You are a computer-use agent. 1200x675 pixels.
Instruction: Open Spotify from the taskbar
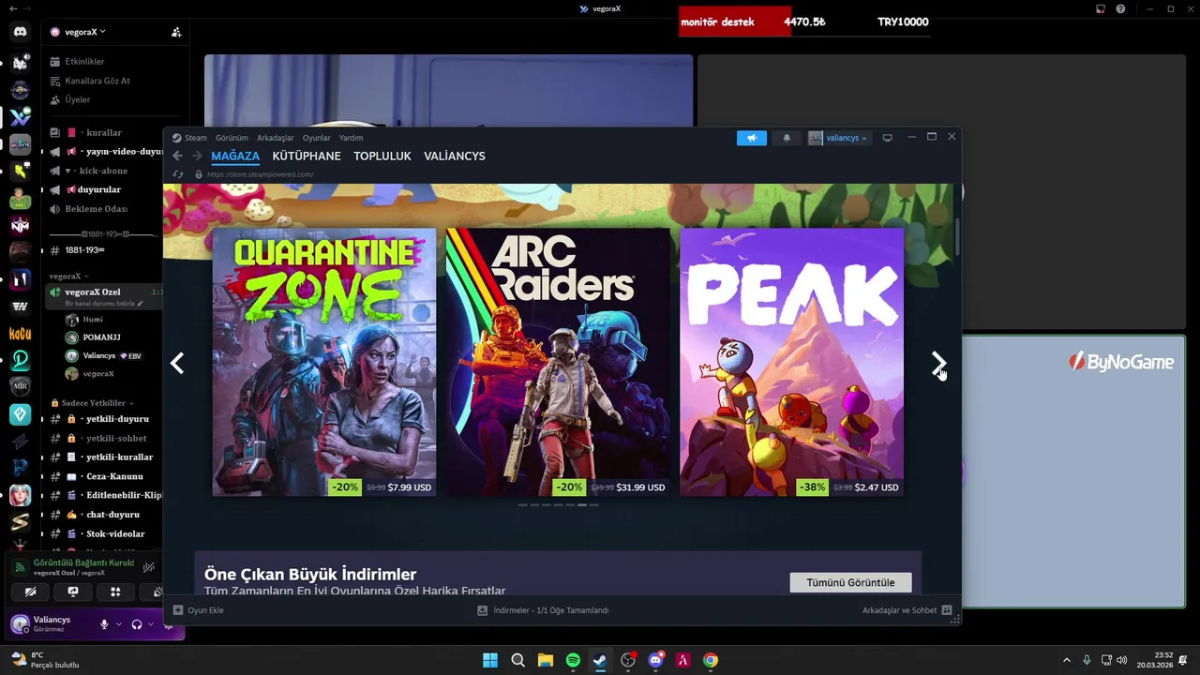pos(573,660)
